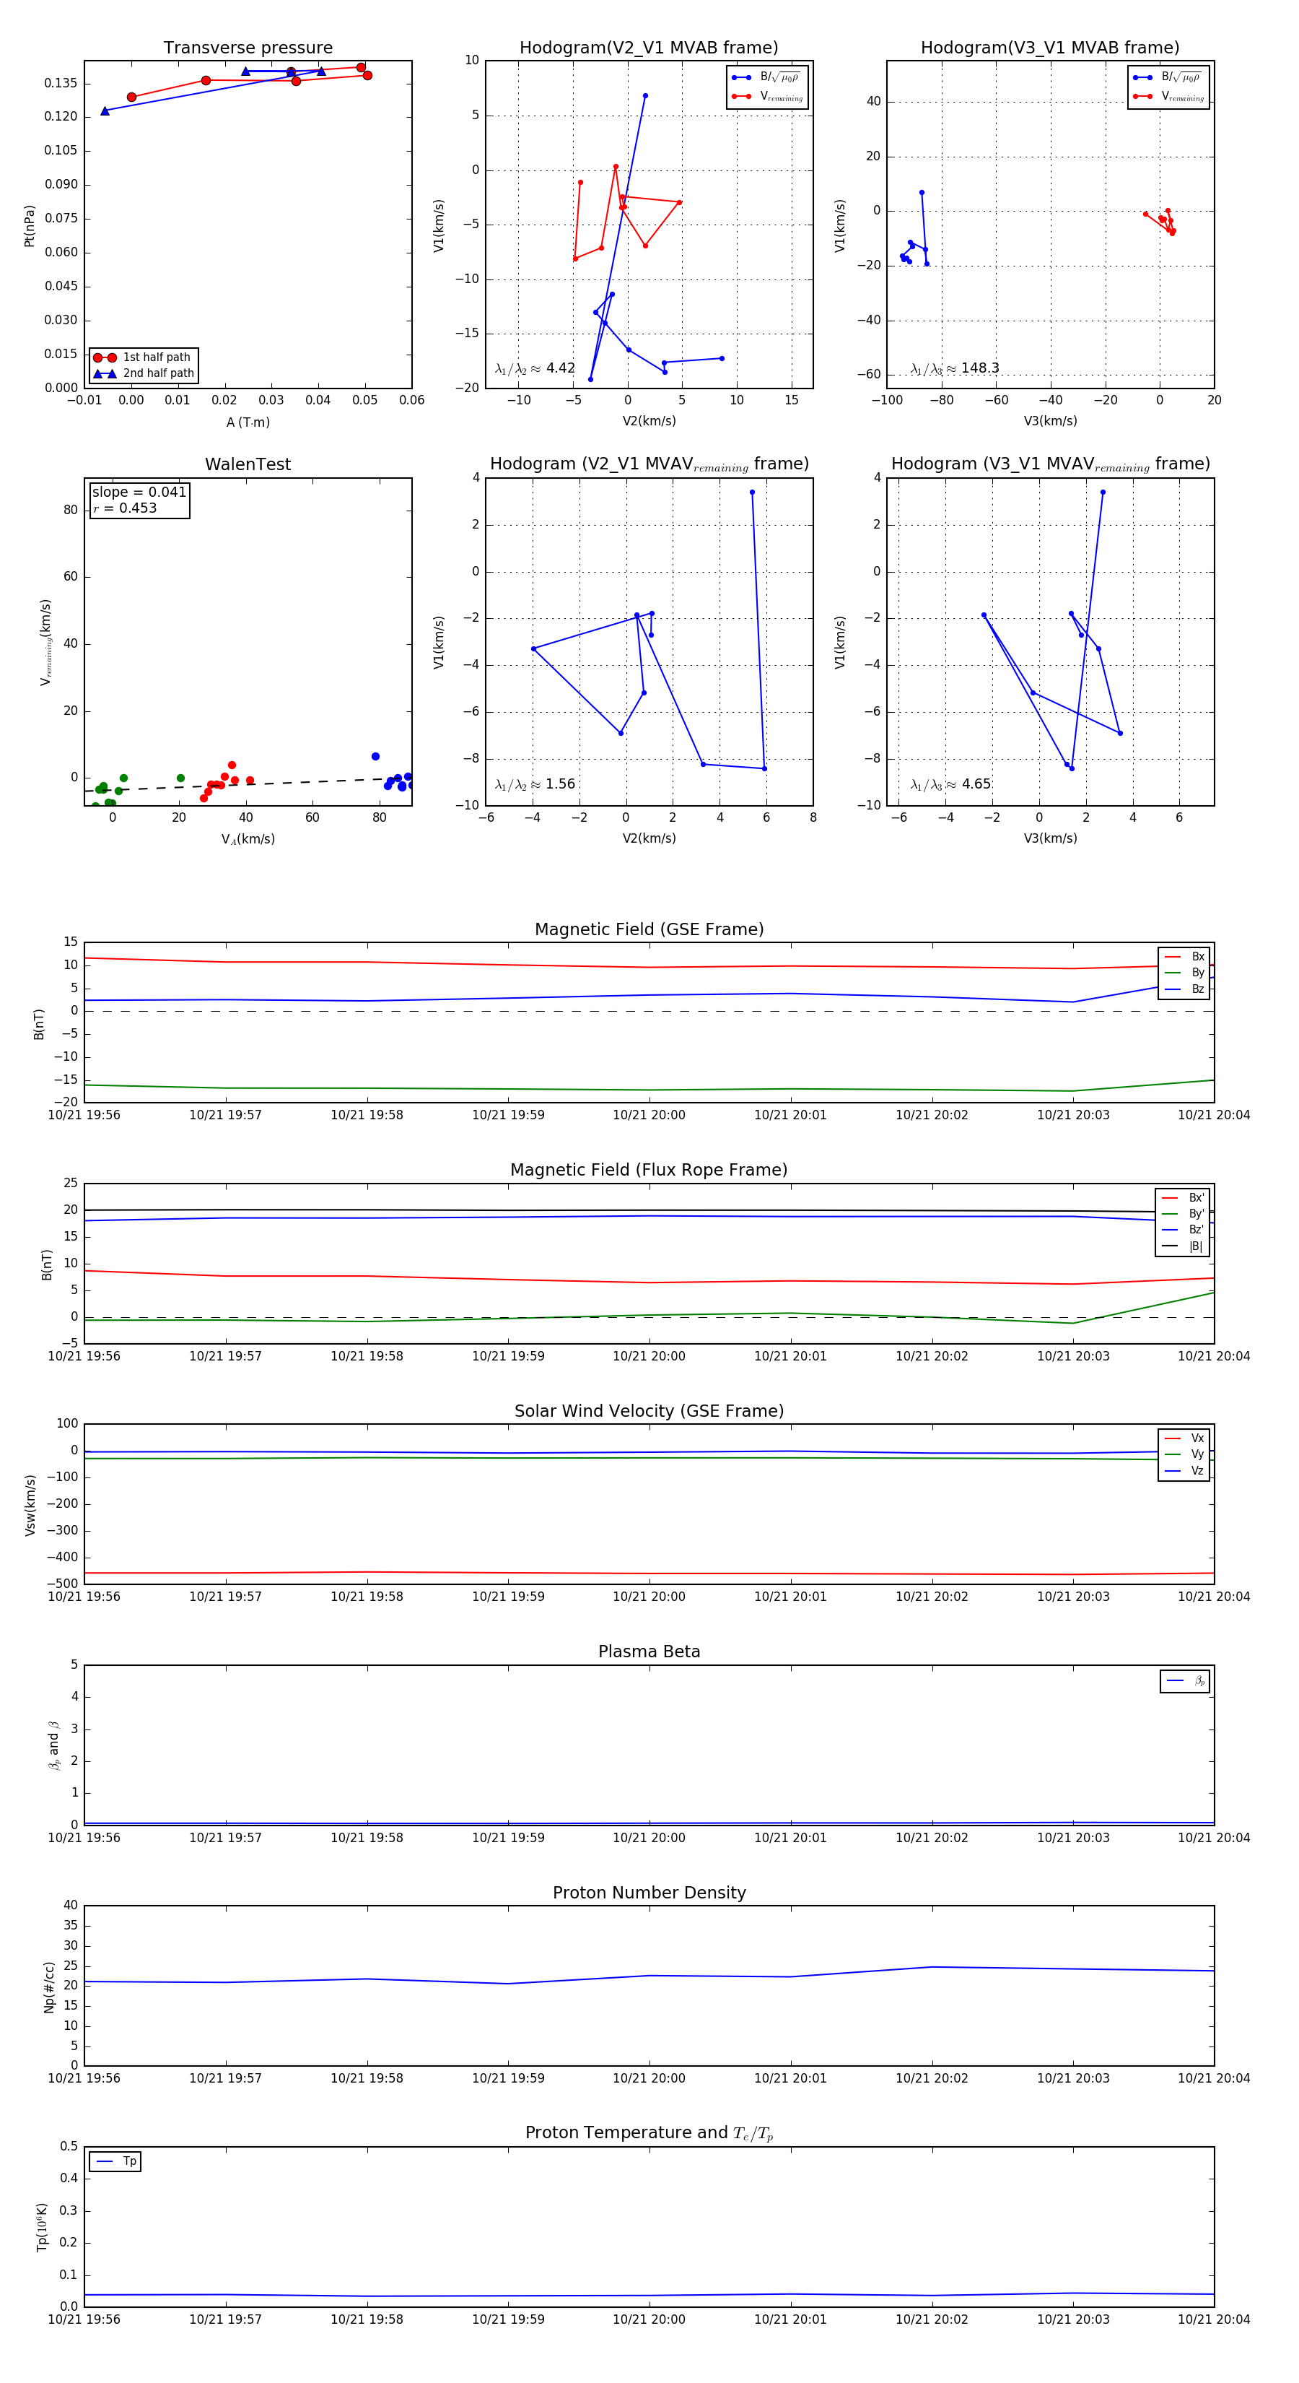
Task: Click the "Plasma Beta" plot title
Action: click(649, 1651)
